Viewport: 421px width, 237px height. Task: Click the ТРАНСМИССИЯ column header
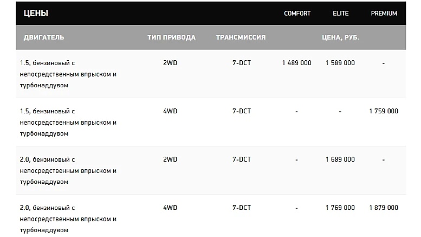click(x=241, y=37)
